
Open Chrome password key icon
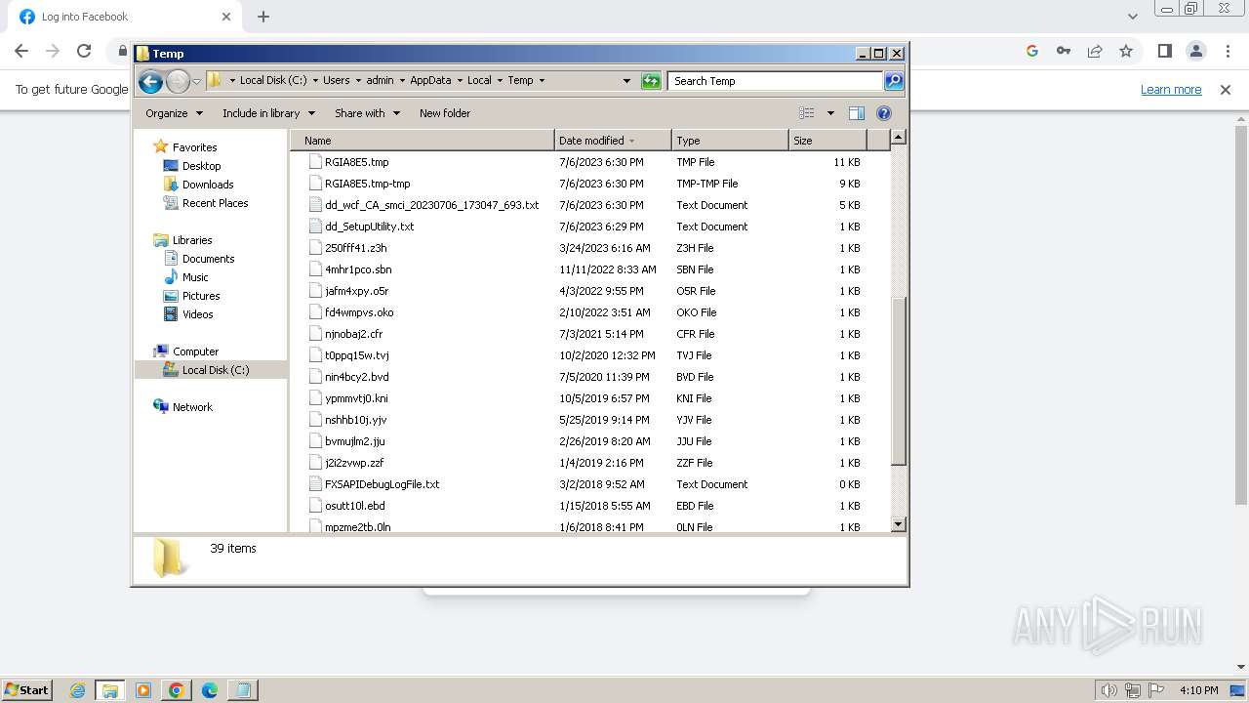pyautogui.click(x=1064, y=51)
